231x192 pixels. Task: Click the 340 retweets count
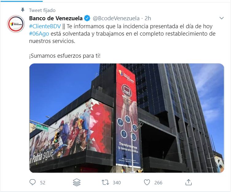coord(117,182)
